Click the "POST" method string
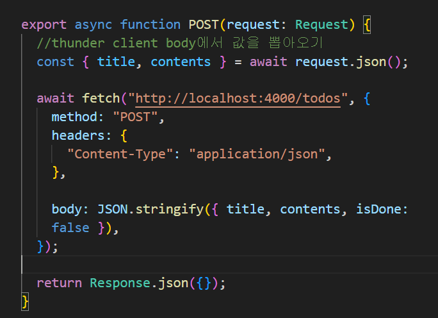 [x=135, y=117]
